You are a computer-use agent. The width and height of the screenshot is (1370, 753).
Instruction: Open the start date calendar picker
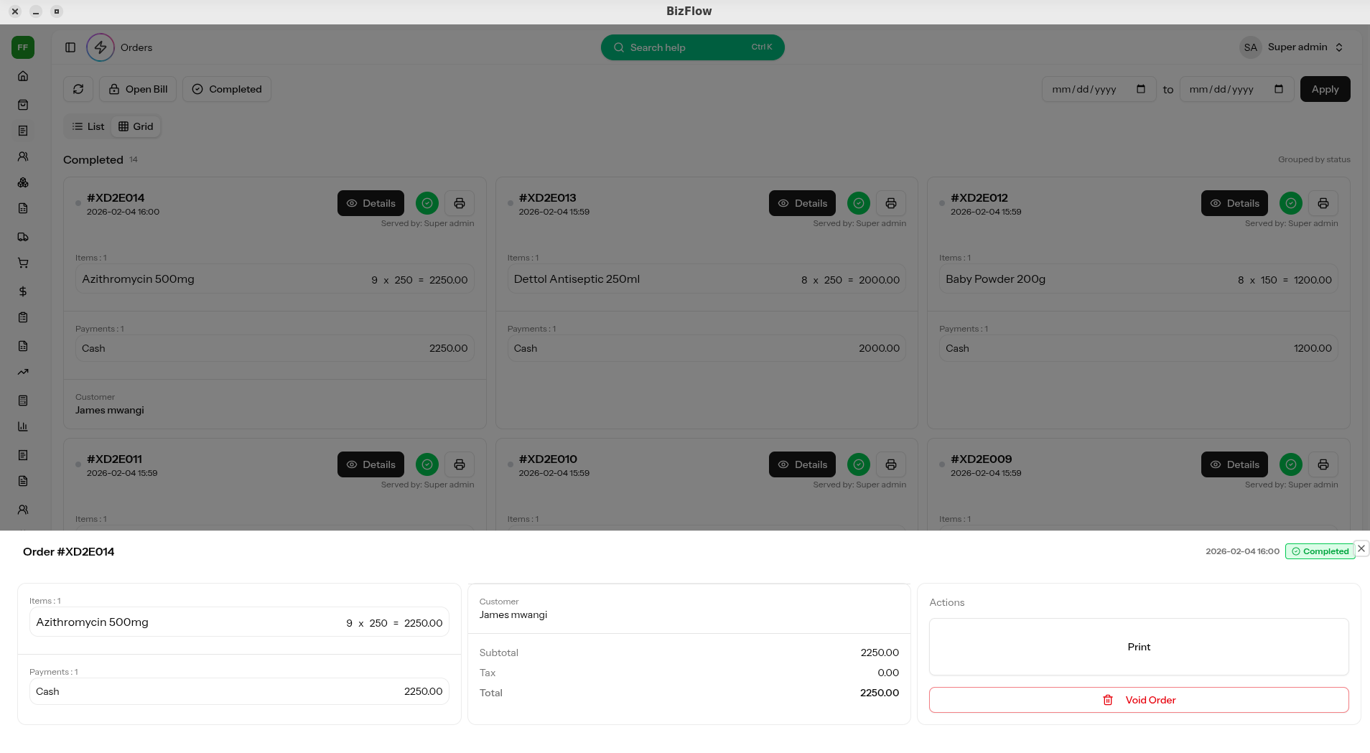point(1140,89)
